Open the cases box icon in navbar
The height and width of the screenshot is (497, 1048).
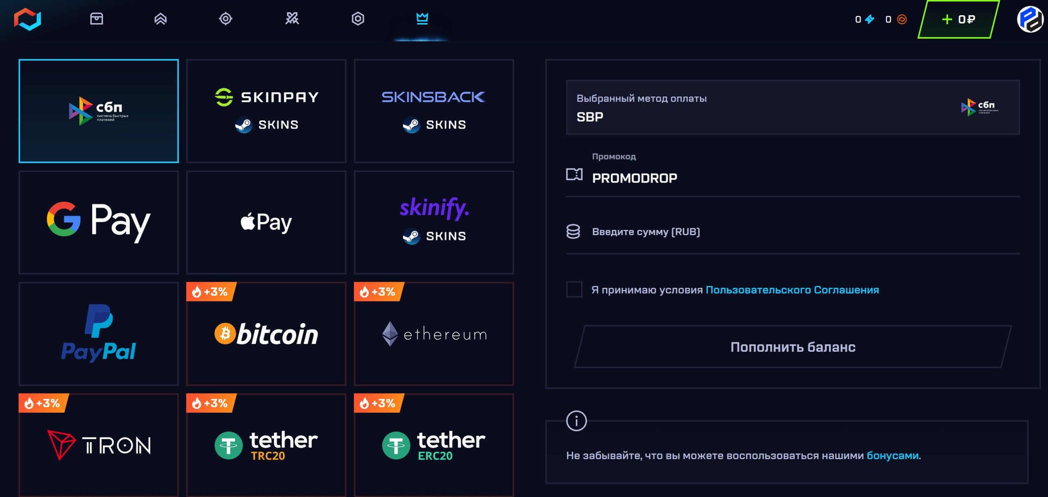(x=97, y=18)
